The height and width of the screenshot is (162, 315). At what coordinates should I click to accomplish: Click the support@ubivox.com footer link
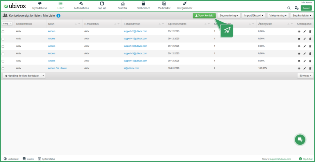click(281, 159)
